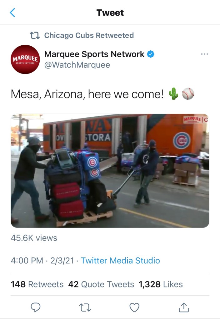Tap the cactus emoji in tweet
Viewport: 220px width, 320px height.
(x=173, y=94)
